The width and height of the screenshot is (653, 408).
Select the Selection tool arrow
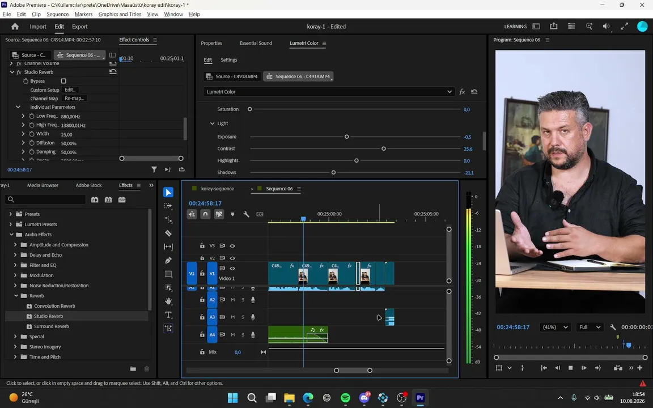[168, 192]
